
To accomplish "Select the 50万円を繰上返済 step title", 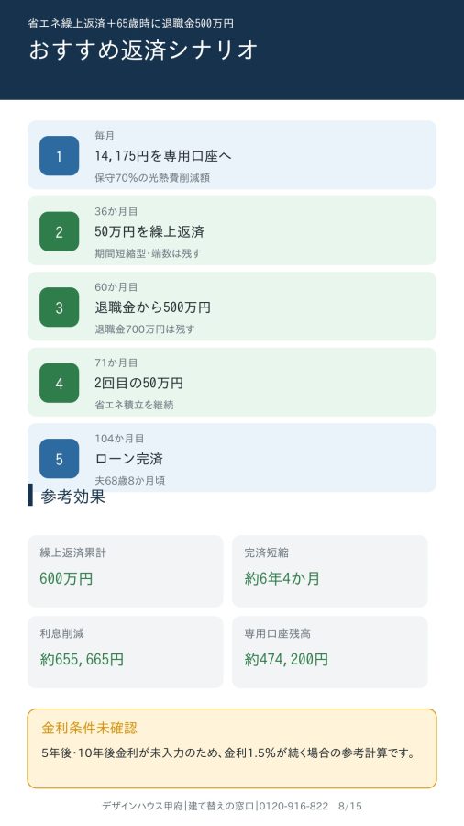I will [x=149, y=232].
